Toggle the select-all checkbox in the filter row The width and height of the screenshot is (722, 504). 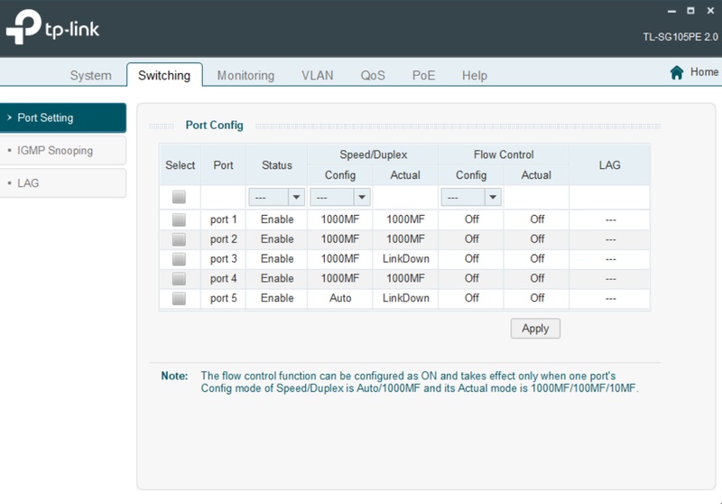(x=179, y=197)
